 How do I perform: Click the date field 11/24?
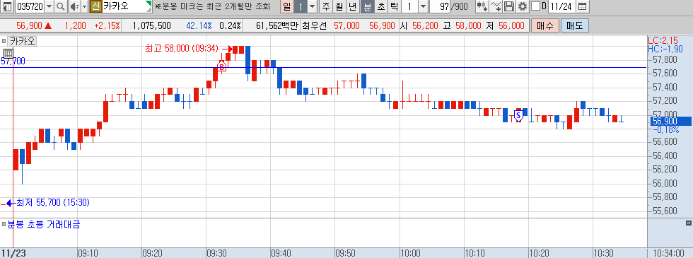point(561,6)
